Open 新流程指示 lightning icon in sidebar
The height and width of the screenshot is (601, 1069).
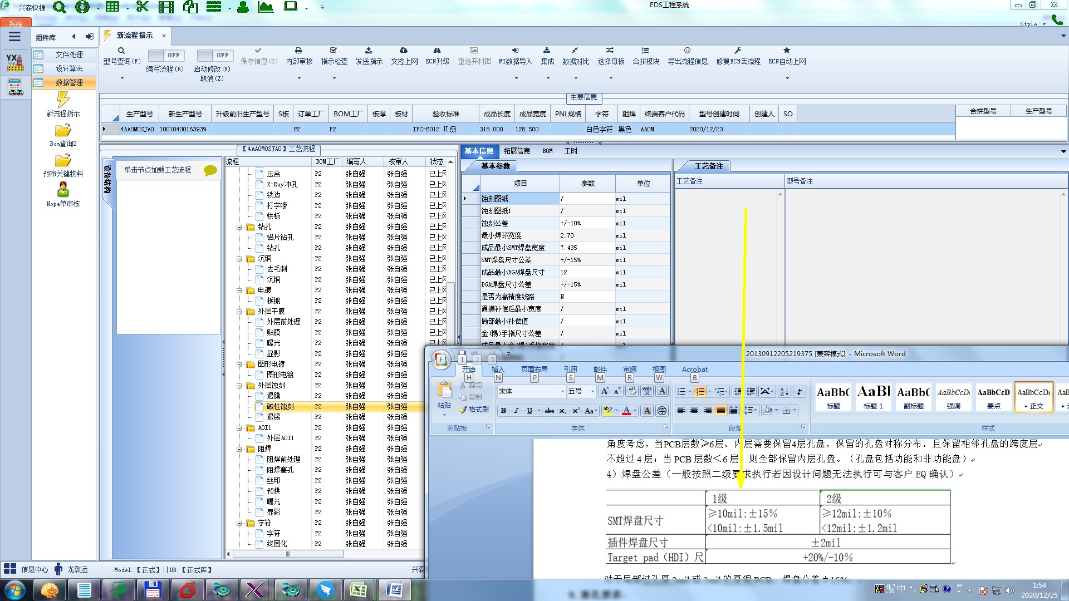pos(63,100)
